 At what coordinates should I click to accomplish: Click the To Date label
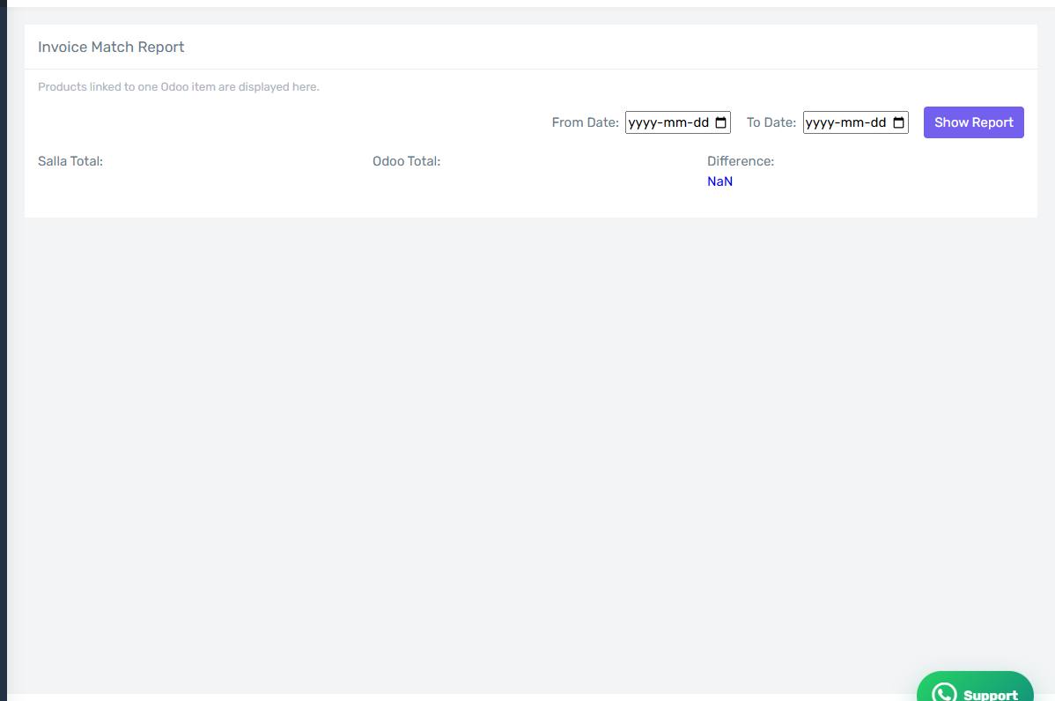(771, 122)
